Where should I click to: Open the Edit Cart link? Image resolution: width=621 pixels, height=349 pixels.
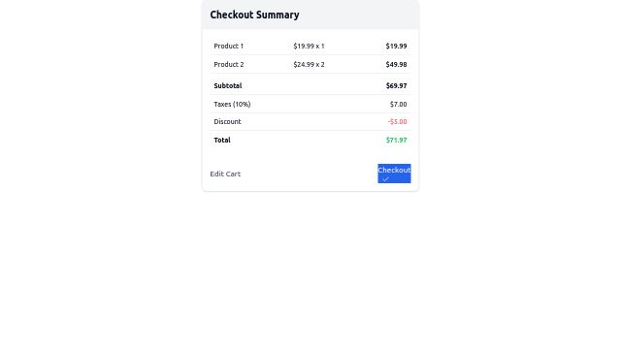click(x=225, y=174)
